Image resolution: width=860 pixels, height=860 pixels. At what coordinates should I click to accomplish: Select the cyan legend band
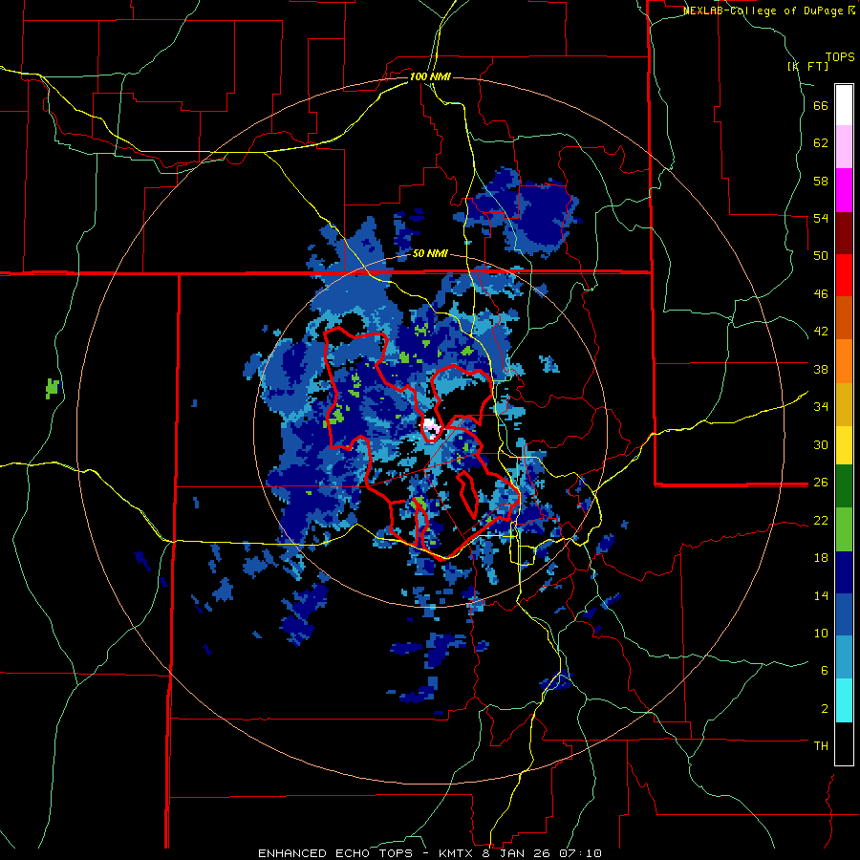point(844,700)
